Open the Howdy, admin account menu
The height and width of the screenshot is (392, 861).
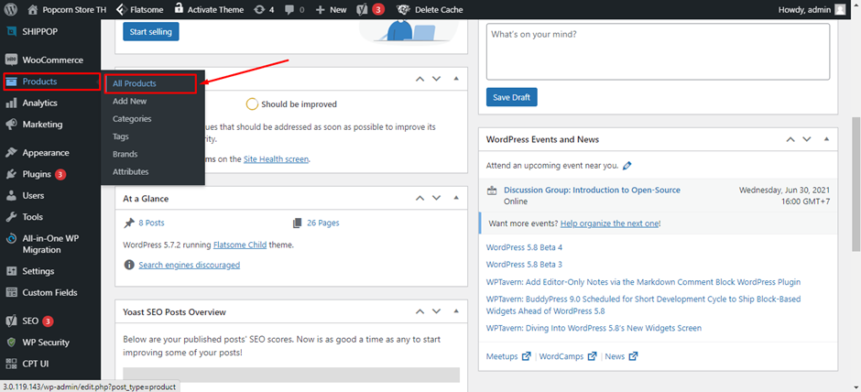[x=812, y=9]
